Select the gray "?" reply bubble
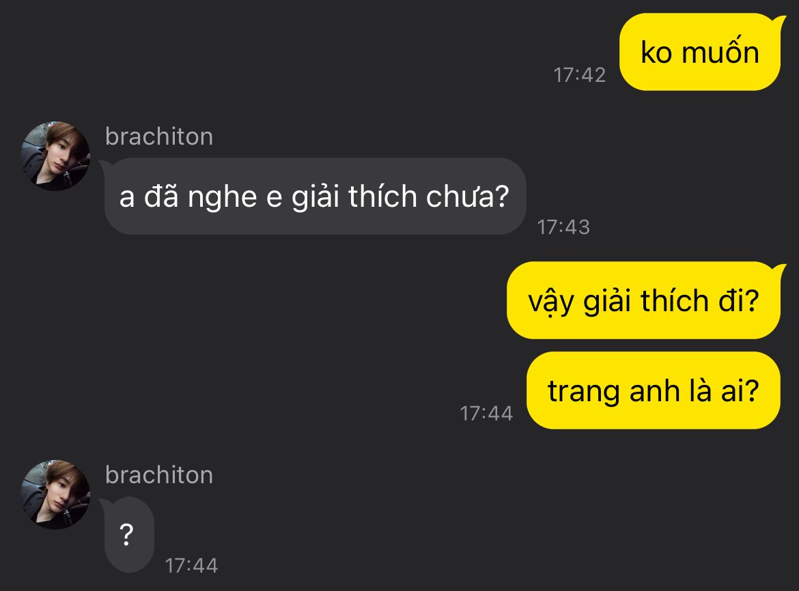799x591 pixels. tap(128, 534)
